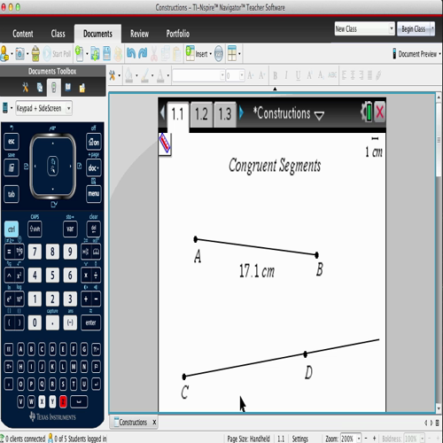This screenshot has height=443, width=443.
Task: Click the student account icon in the toolbar
Action: click(x=4, y=53)
